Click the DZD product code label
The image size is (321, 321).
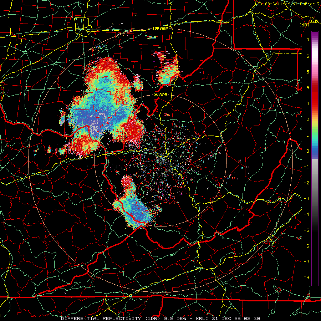tap(314, 21)
